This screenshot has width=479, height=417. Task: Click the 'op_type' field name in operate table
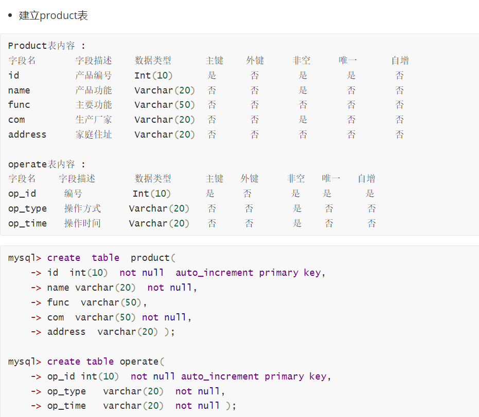point(27,209)
